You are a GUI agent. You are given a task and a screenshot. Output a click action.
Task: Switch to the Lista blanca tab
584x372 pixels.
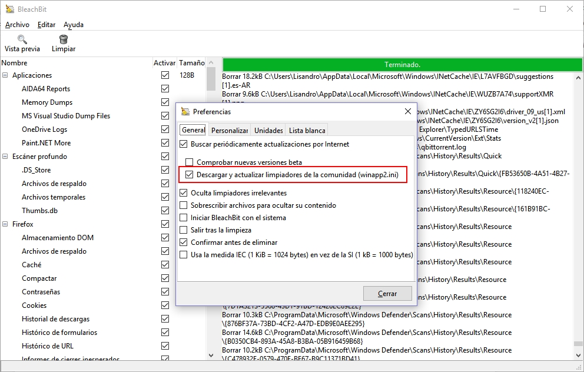point(307,130)
